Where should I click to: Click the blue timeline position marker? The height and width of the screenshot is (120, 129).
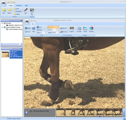(x=100, y=116)
